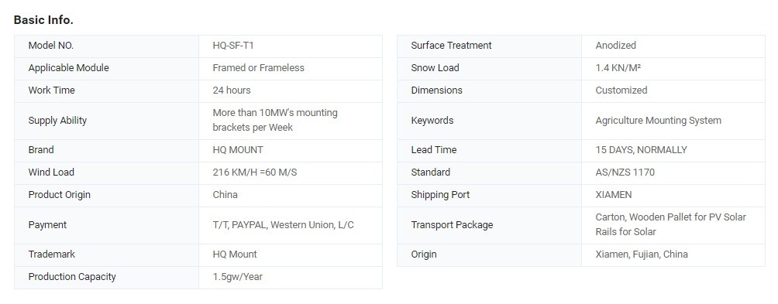Click the Production Capacity 1.5gw/Year value
The height and width of the screenshot is (304, 778).
[x=238, y=277]
